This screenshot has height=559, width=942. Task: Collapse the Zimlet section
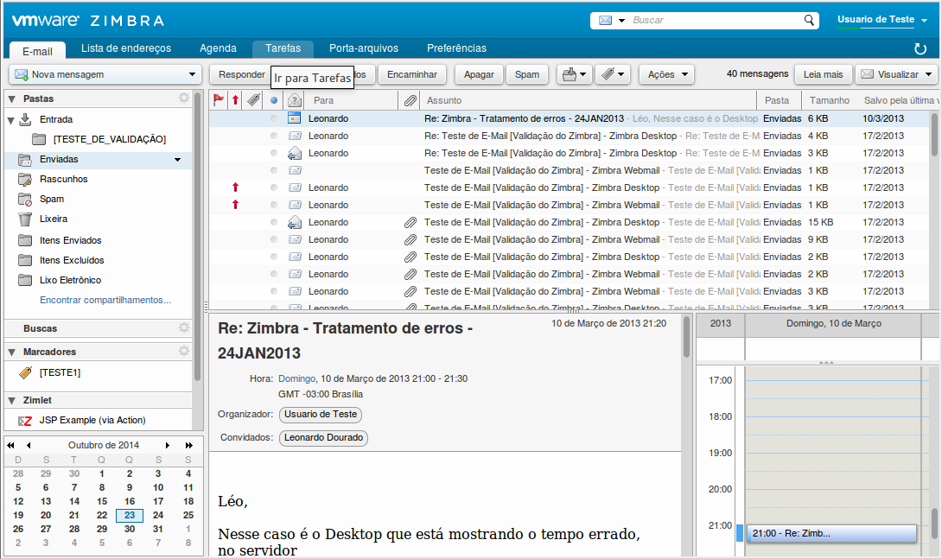pos(11,400)
